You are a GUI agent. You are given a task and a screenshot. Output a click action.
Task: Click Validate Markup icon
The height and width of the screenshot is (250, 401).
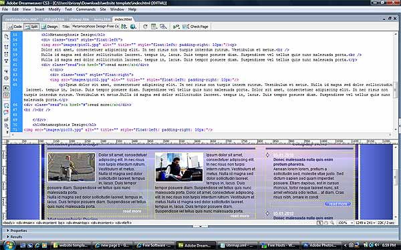tap(176, 27)
